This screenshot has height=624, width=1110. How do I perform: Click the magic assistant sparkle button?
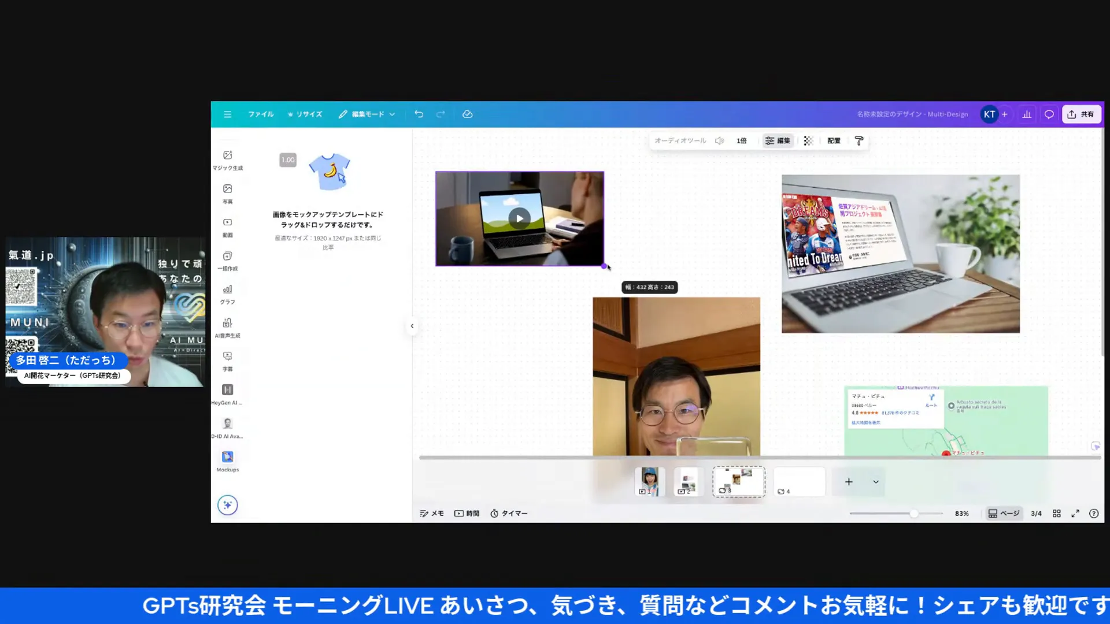(x=228, y=505)
